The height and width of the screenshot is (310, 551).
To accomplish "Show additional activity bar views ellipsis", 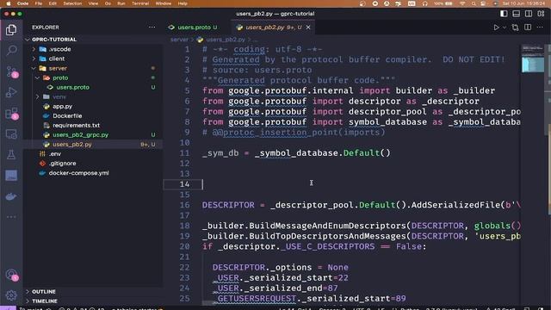I will [x=11, y=217].
